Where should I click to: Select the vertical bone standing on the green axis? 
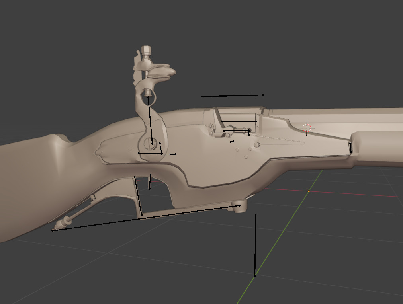point(255,245)
